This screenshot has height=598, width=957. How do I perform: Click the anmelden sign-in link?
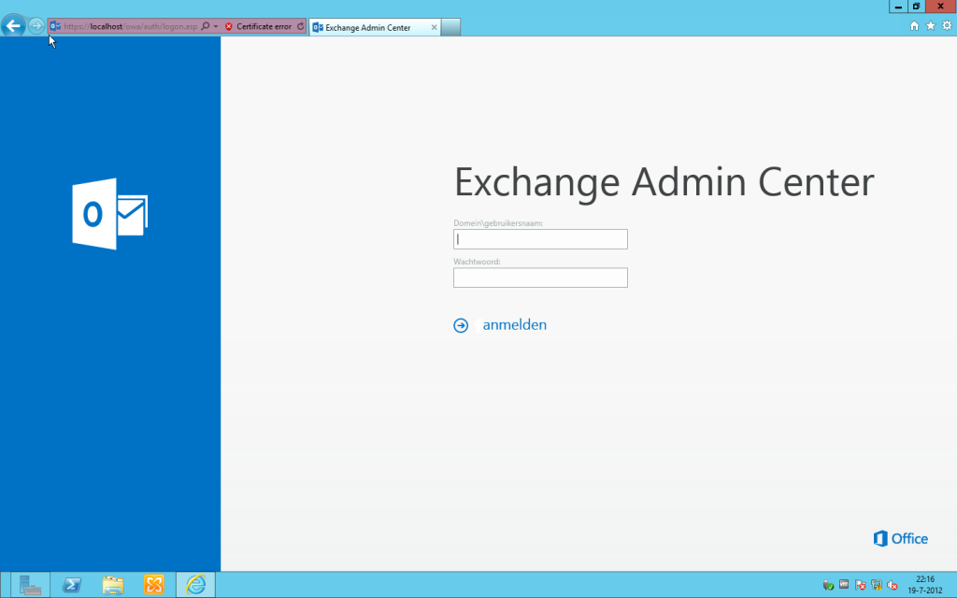[x=515, y=324]
